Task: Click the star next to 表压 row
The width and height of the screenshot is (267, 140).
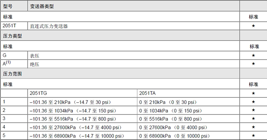Action: 253,56
